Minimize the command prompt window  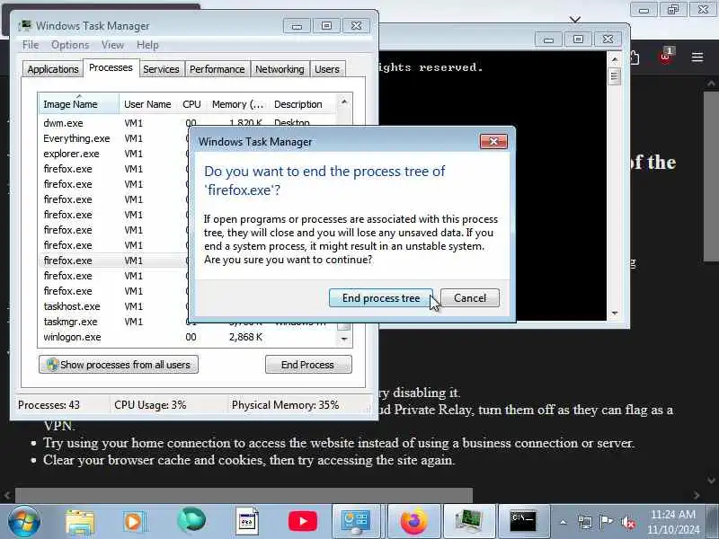point(548,40)
